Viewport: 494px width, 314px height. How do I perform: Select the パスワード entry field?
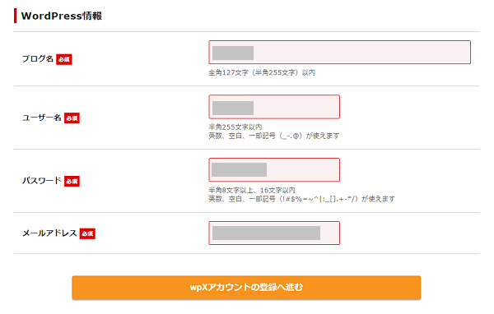[274, 170]
